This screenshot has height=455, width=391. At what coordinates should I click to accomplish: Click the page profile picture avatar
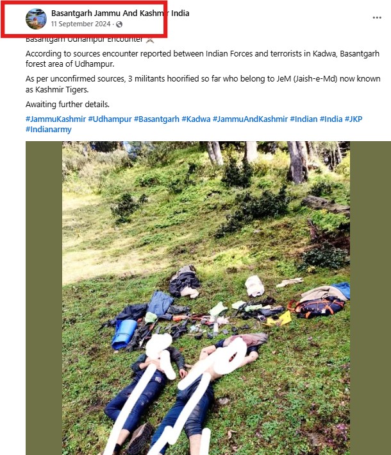click(36, 19)
